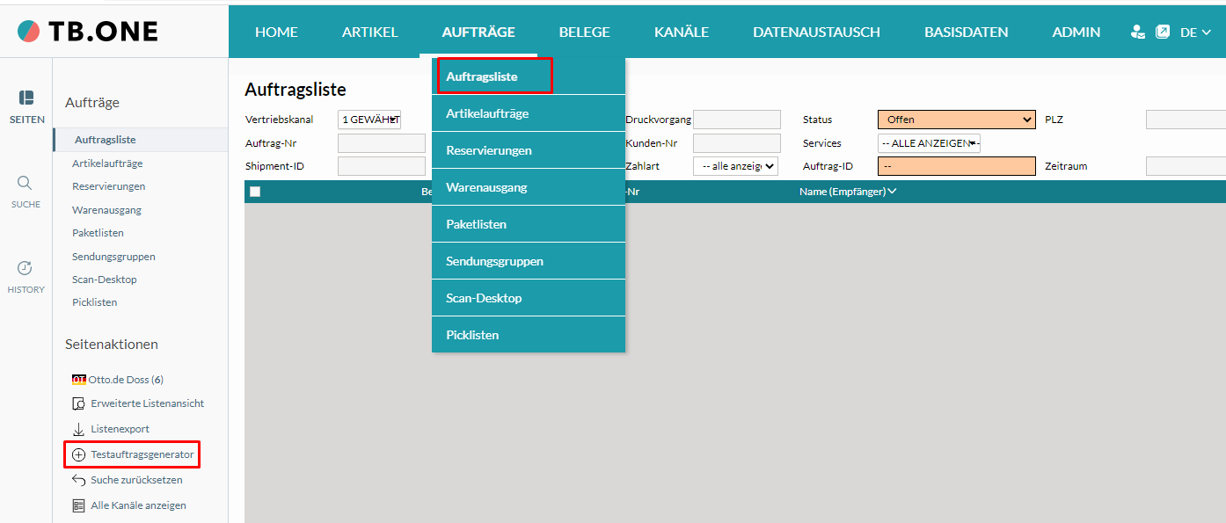Open Reservierungen in the left sidebar
Screen dimensions: 1226x523
(109, 186)
